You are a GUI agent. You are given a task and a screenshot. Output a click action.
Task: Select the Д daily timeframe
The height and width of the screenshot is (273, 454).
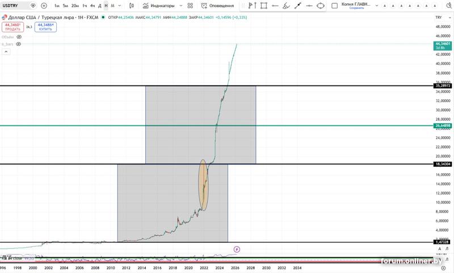click(x=100, y=6)
